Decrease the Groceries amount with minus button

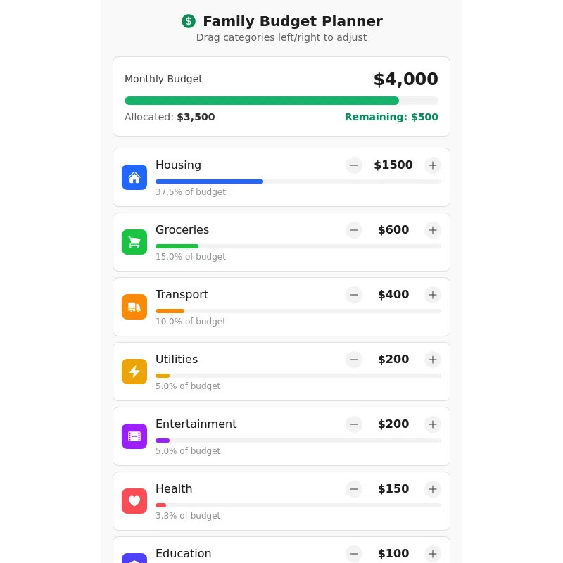[354, 230]
